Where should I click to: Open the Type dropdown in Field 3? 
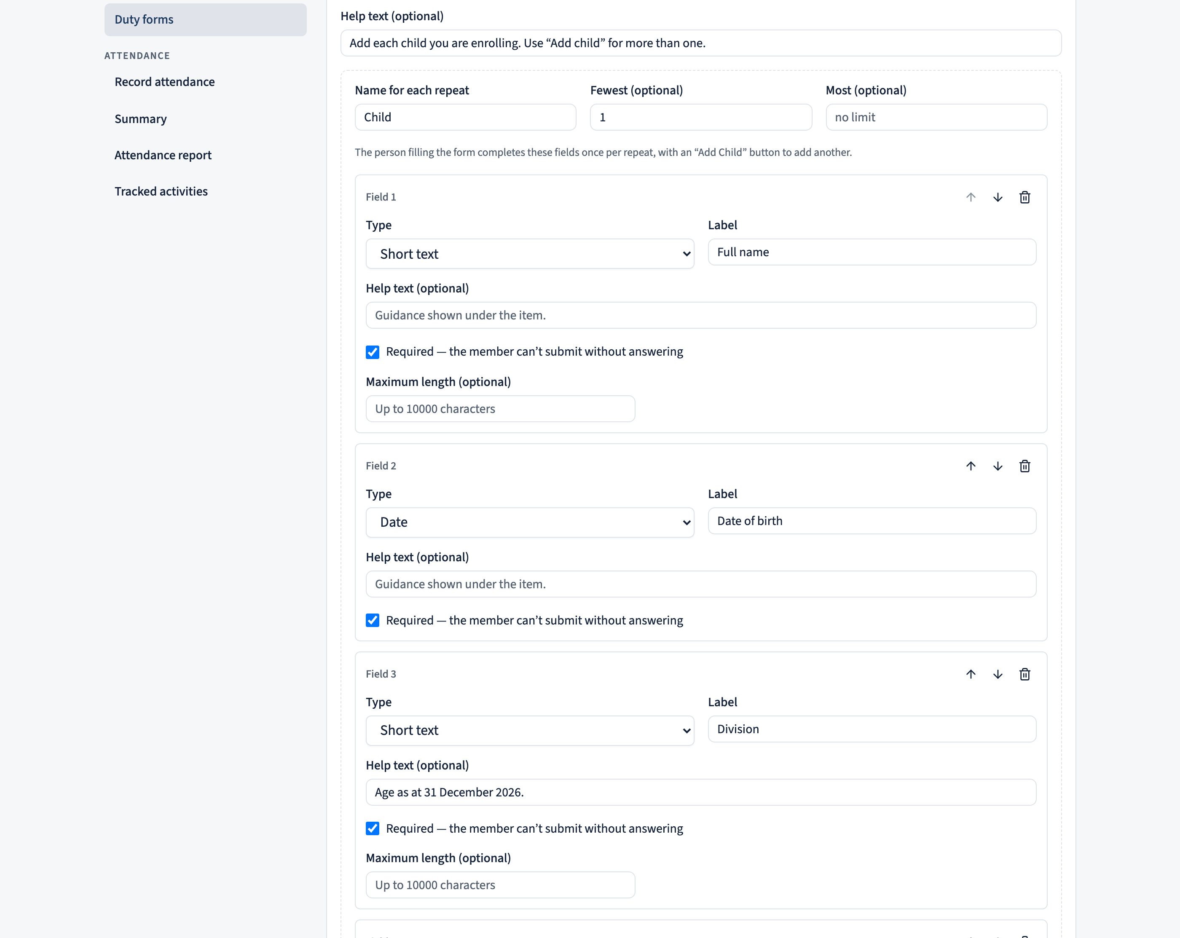pos(530,731)
